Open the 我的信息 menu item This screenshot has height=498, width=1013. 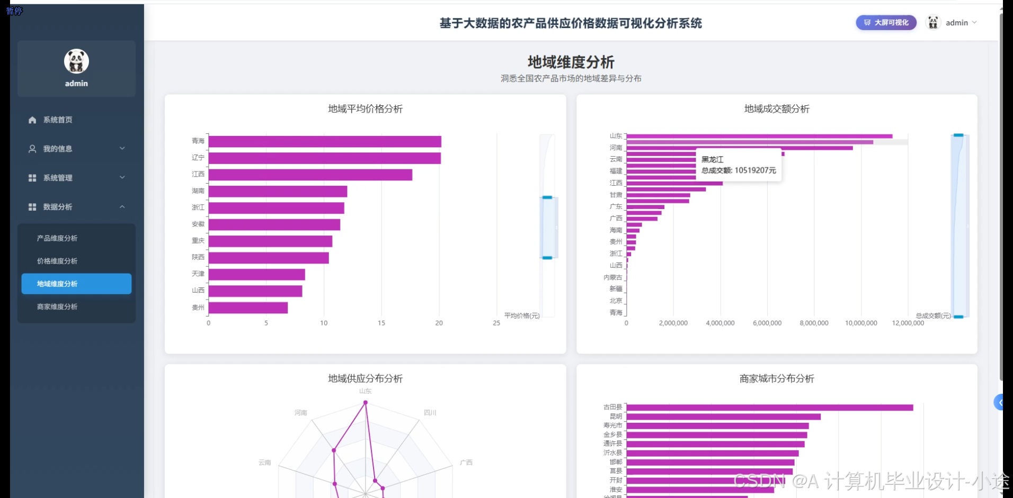(76, 149)
